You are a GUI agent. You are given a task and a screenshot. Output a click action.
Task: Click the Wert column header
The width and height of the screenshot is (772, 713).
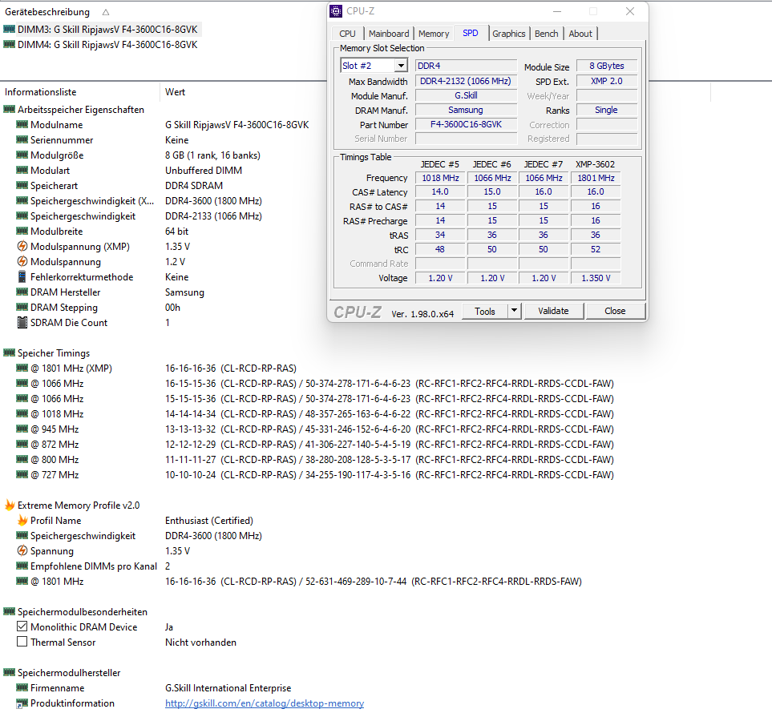(175, 91)
